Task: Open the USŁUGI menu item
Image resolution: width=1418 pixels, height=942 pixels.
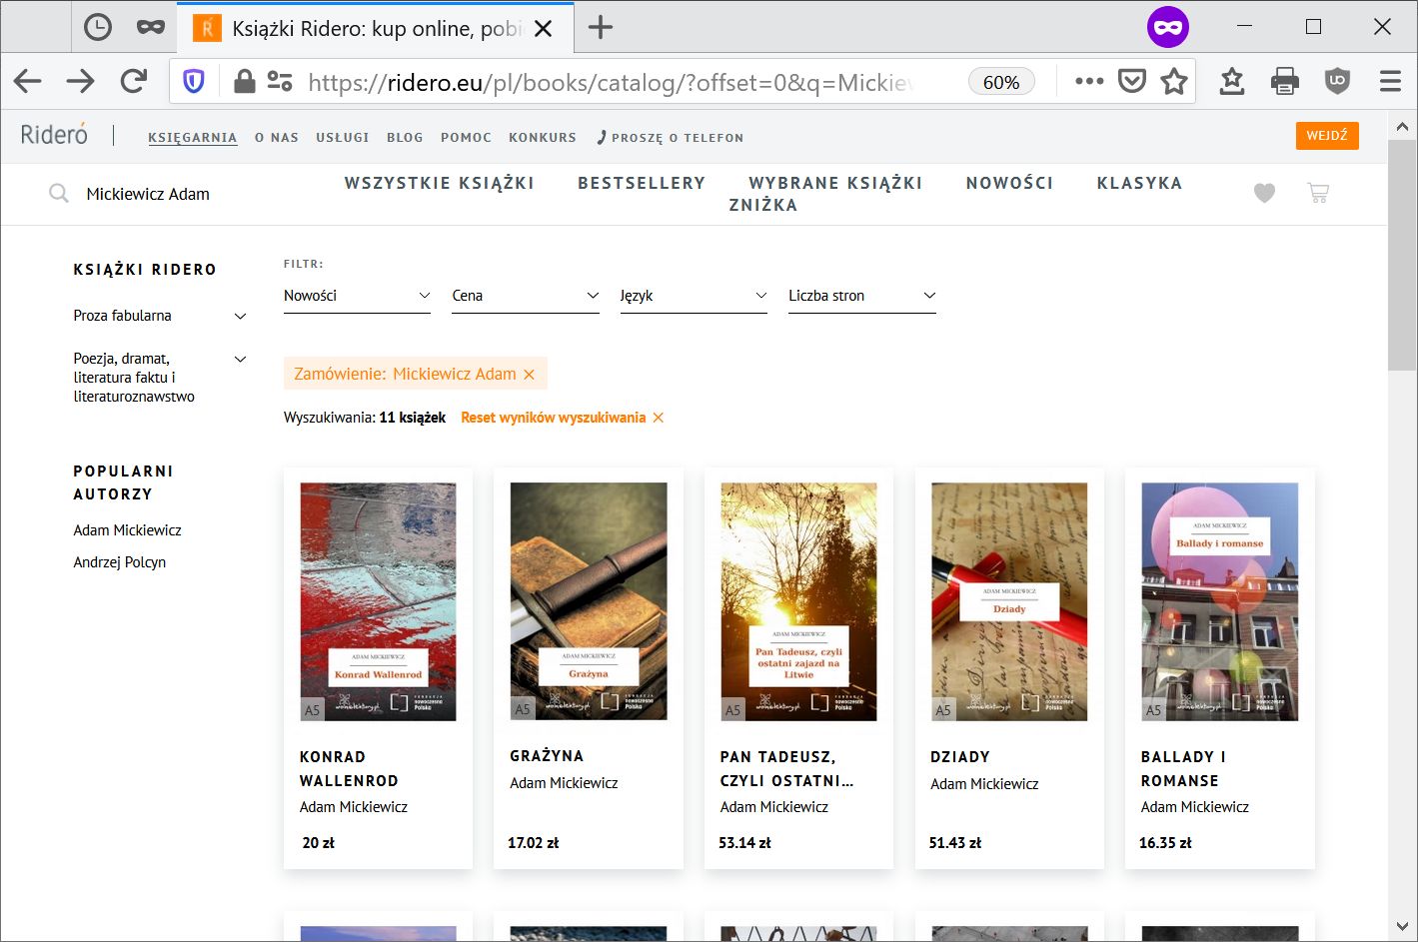Action: (343, 138)
